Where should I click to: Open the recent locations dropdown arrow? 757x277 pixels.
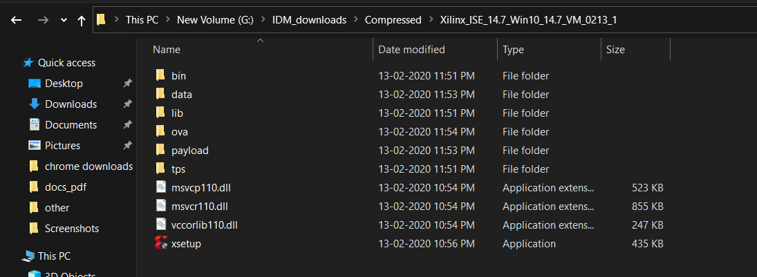(64, 20)
